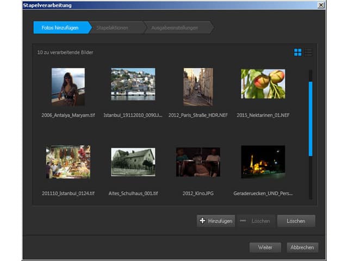Select the 2015_Nektarinen_01.NEF thumbnail
The width and height of the screenshot is (348, 261).
click(263, 83)
